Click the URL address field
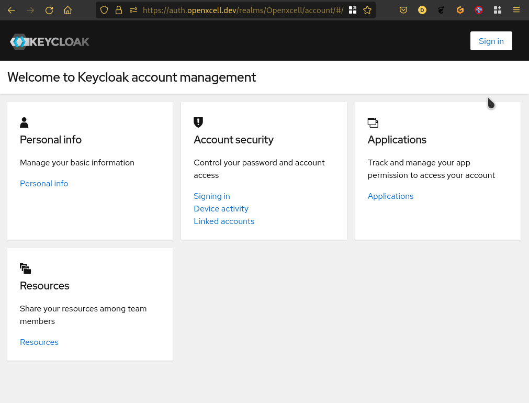The height and width of the screenshot is (403, 529). [243, 10]
